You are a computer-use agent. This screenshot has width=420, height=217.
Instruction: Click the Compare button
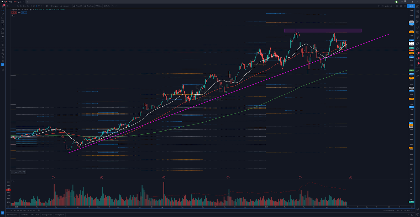point(54,6)
